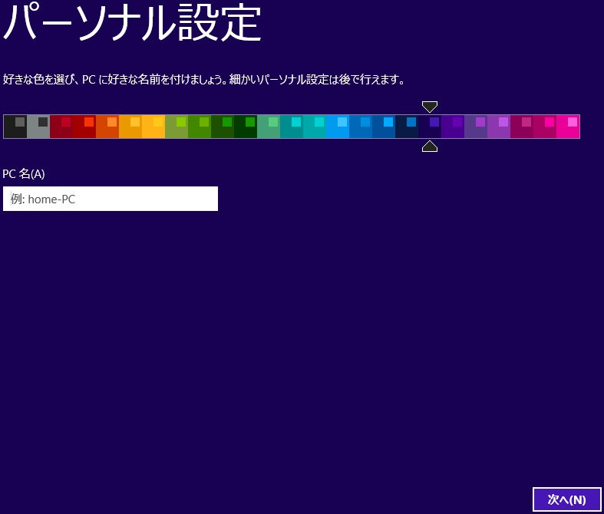Select the mint green color swatch
This screenshot has height=514, width=604.
tap(269, 127)
